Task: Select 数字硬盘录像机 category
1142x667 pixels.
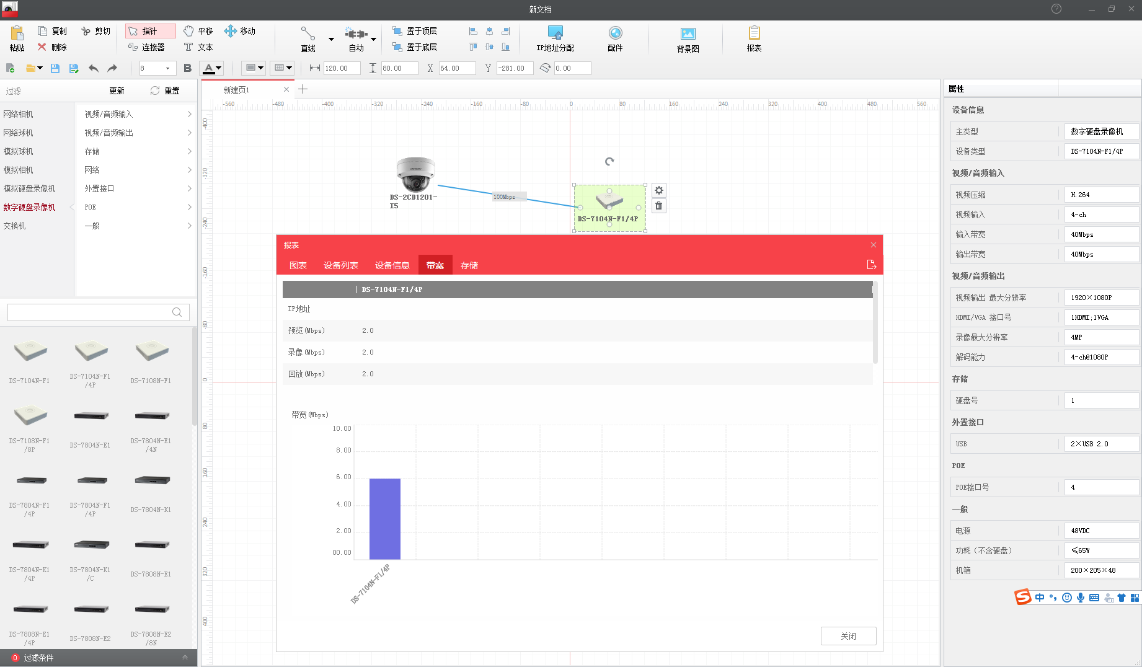Action: pos(30,207)
